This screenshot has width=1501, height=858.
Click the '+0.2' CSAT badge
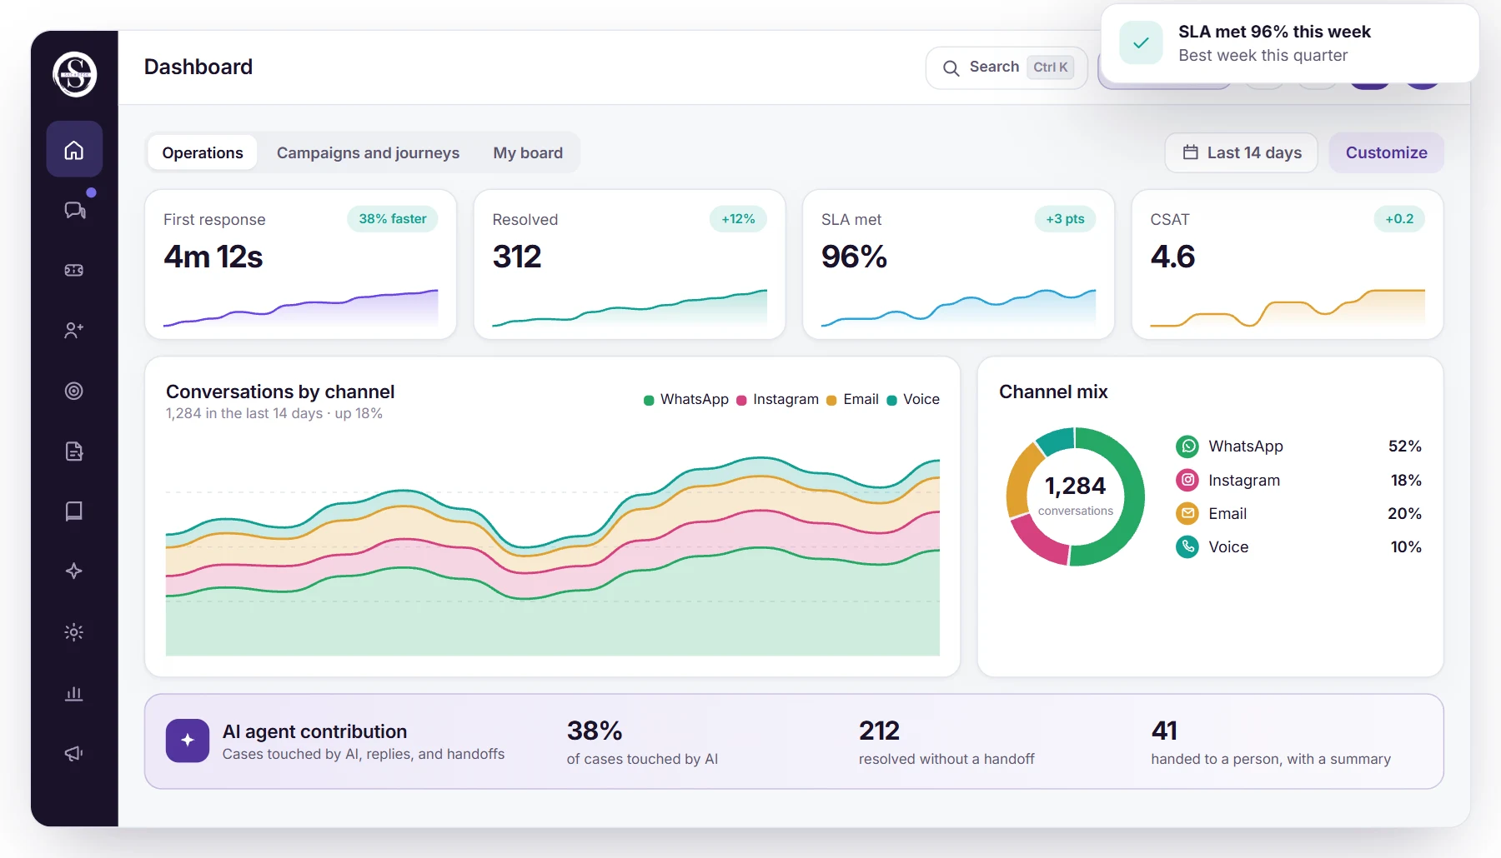click(x=1399, y=219)
